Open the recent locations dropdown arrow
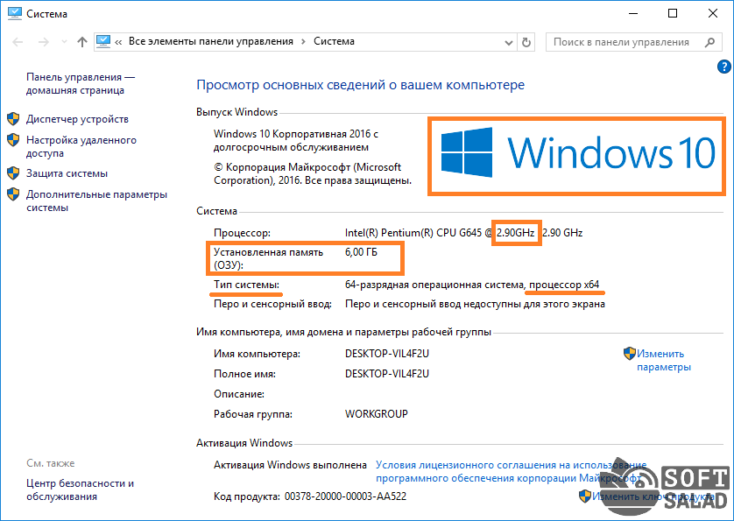Viewport: 734px width, 521px height. point(64,42)
